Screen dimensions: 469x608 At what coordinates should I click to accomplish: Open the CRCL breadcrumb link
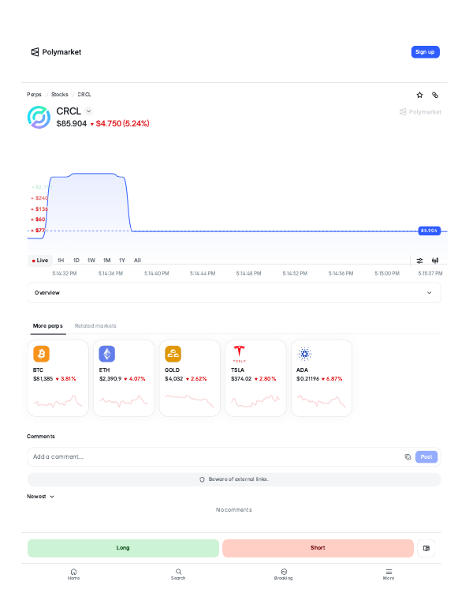pyautogui.click(x=84, y=95)
